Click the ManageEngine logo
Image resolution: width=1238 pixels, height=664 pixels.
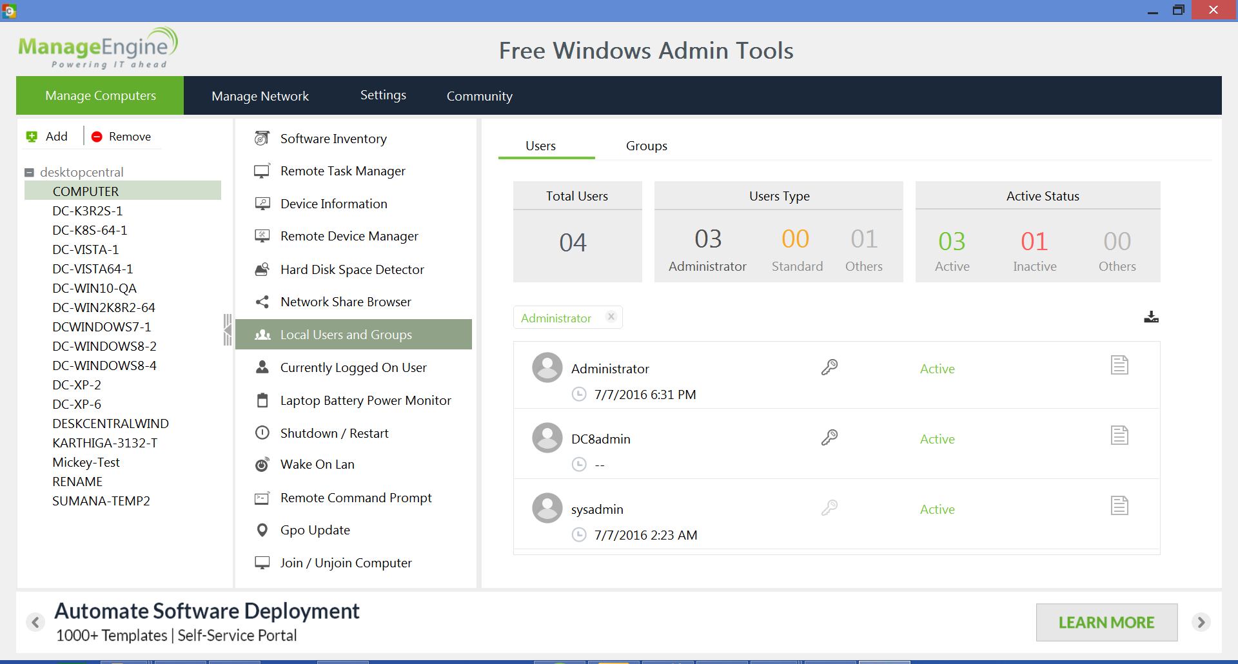point(98,48)
